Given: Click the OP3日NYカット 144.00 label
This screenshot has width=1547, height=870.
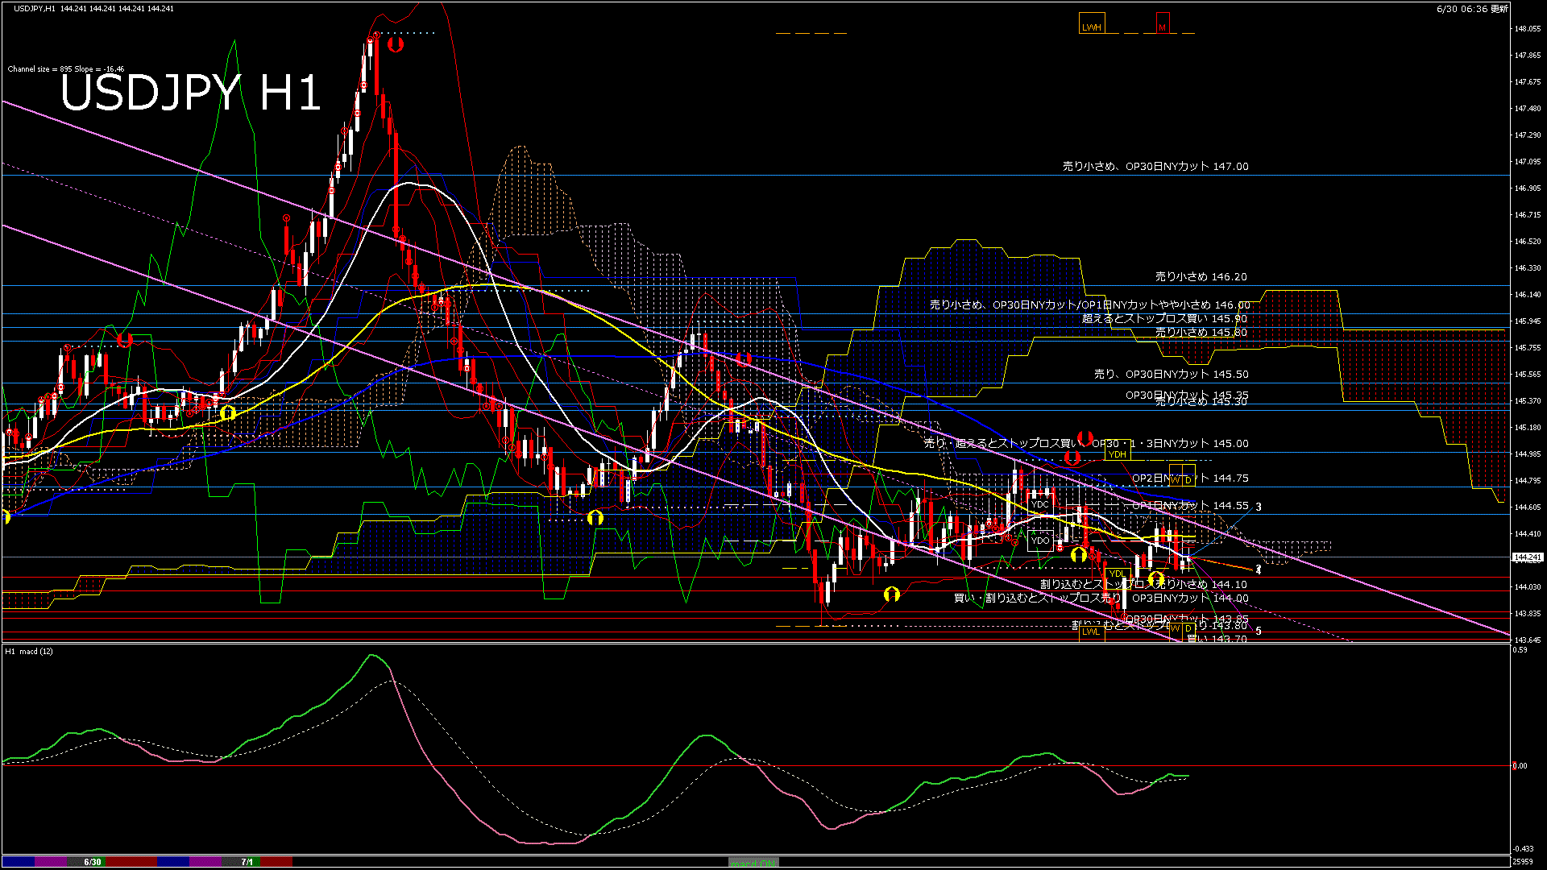Looking at the screenshot, I should tap(1190, 599).
